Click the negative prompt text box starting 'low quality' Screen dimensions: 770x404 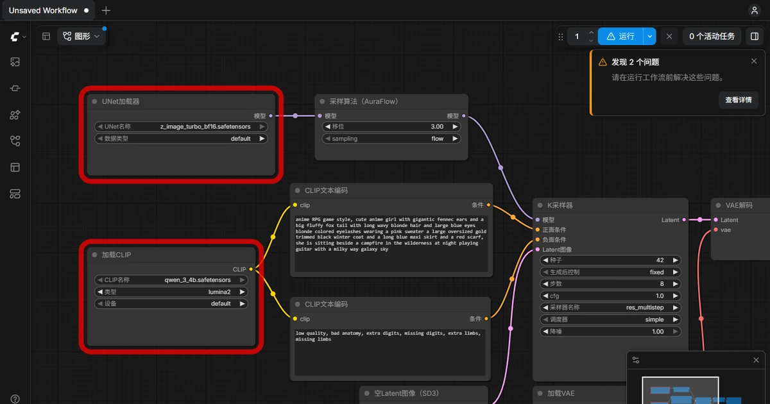[x=391, y=352]
